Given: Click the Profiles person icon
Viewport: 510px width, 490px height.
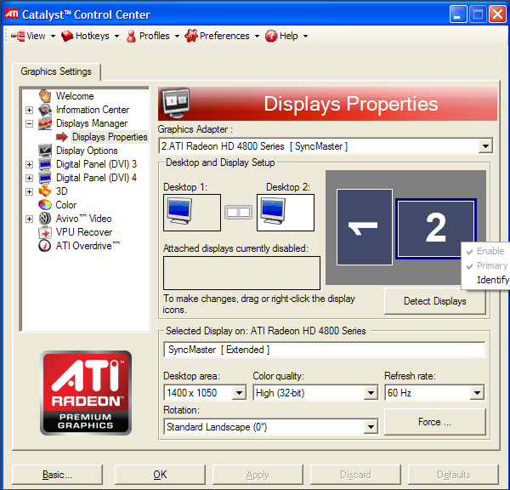Looking at the screenshot, I should click(x=131, y=36).
